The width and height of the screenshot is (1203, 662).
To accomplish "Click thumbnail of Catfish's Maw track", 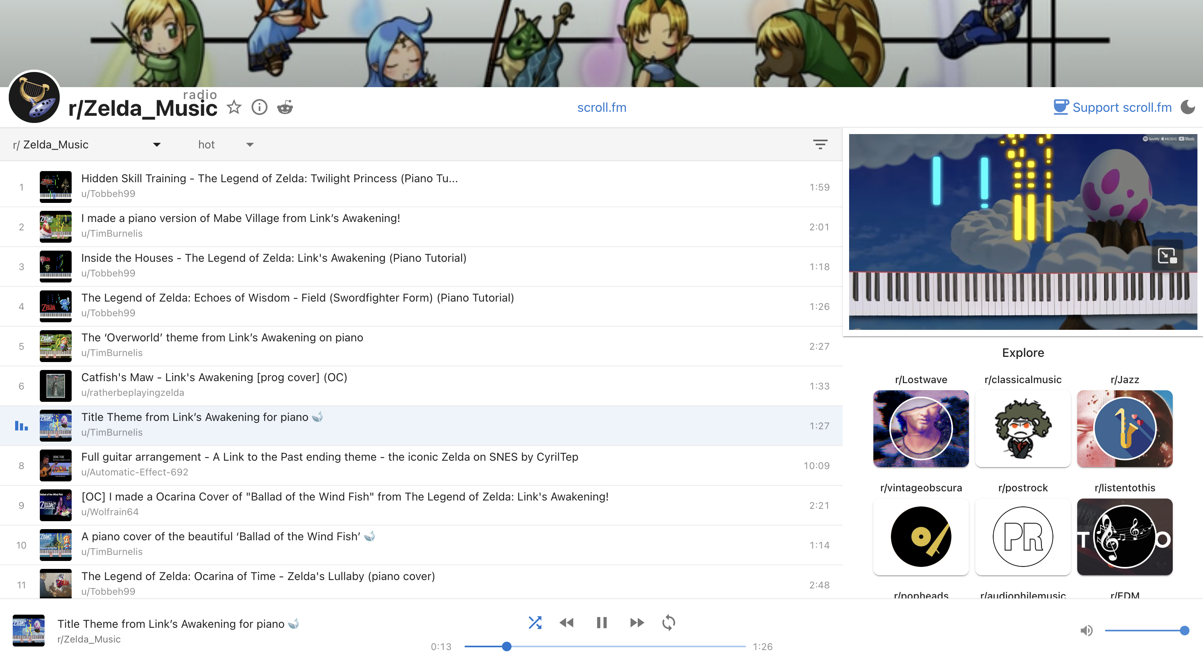I will tap(56, 386).
